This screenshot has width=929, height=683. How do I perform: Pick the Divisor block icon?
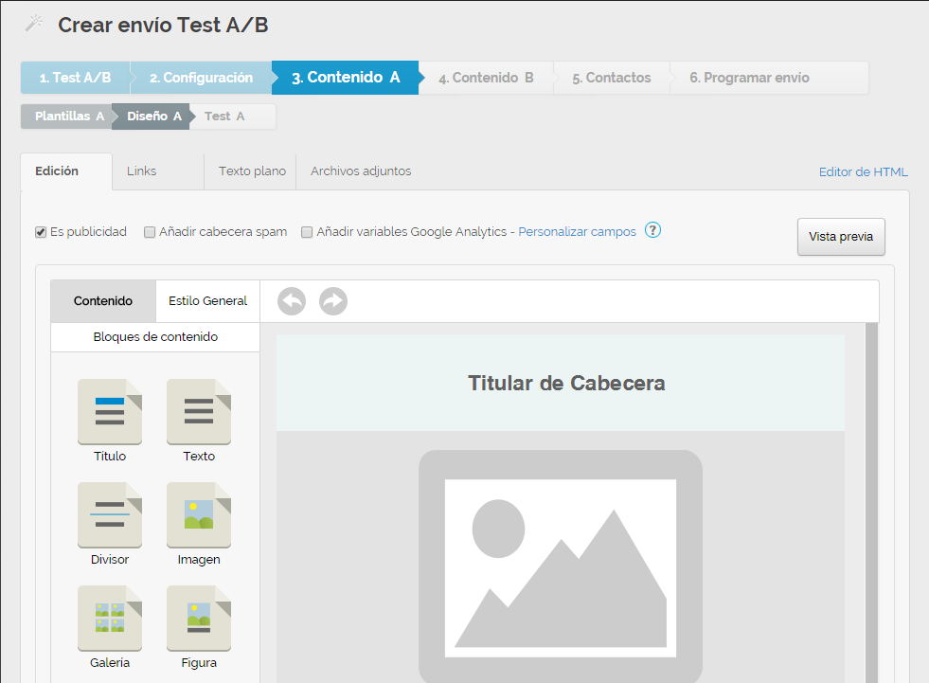click(110, 514)
